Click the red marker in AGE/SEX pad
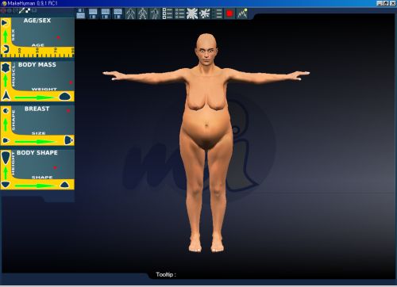Screen dimensions: 397x287 click(x=59, y=37)
